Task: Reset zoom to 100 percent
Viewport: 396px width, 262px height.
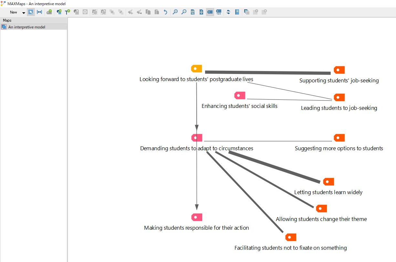Action: 193,12
